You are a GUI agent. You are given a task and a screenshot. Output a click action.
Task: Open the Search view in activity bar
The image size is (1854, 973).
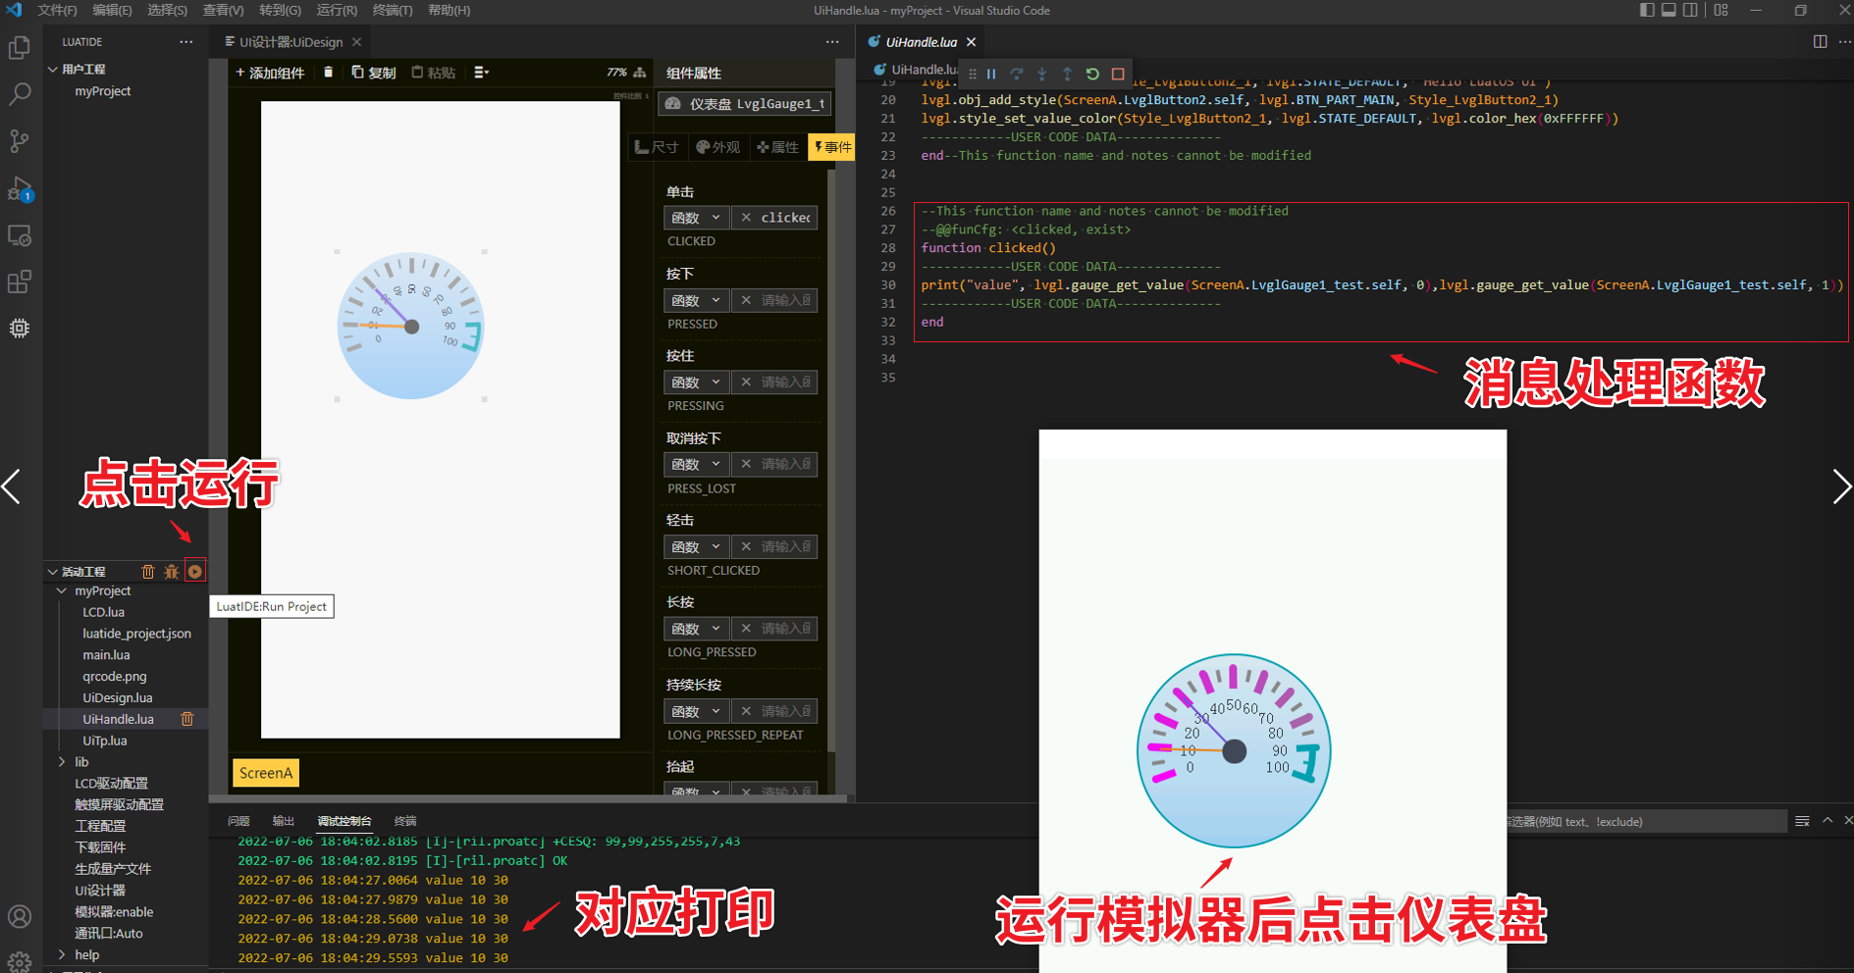20,94
